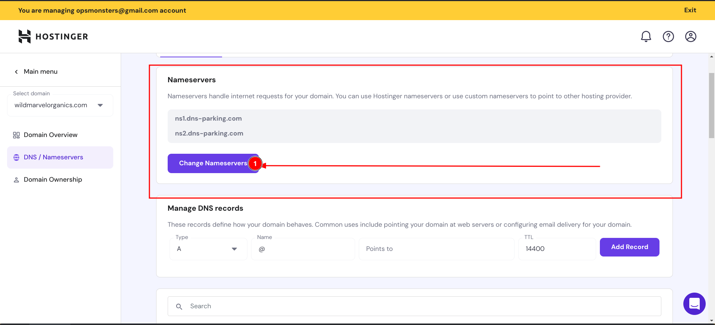Exit the managed account session
Screen dimensions: 715x325
pos(690,10)
